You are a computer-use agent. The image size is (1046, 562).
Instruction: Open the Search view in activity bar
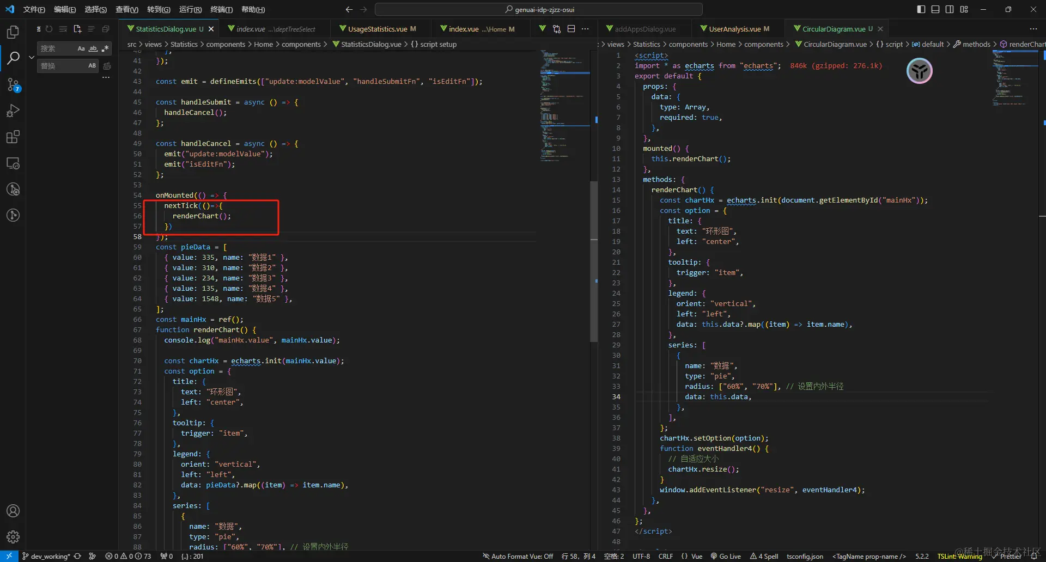[13, 58]
